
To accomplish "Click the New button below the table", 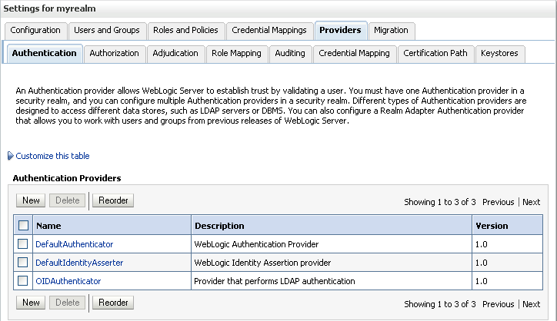I will 31,303.
